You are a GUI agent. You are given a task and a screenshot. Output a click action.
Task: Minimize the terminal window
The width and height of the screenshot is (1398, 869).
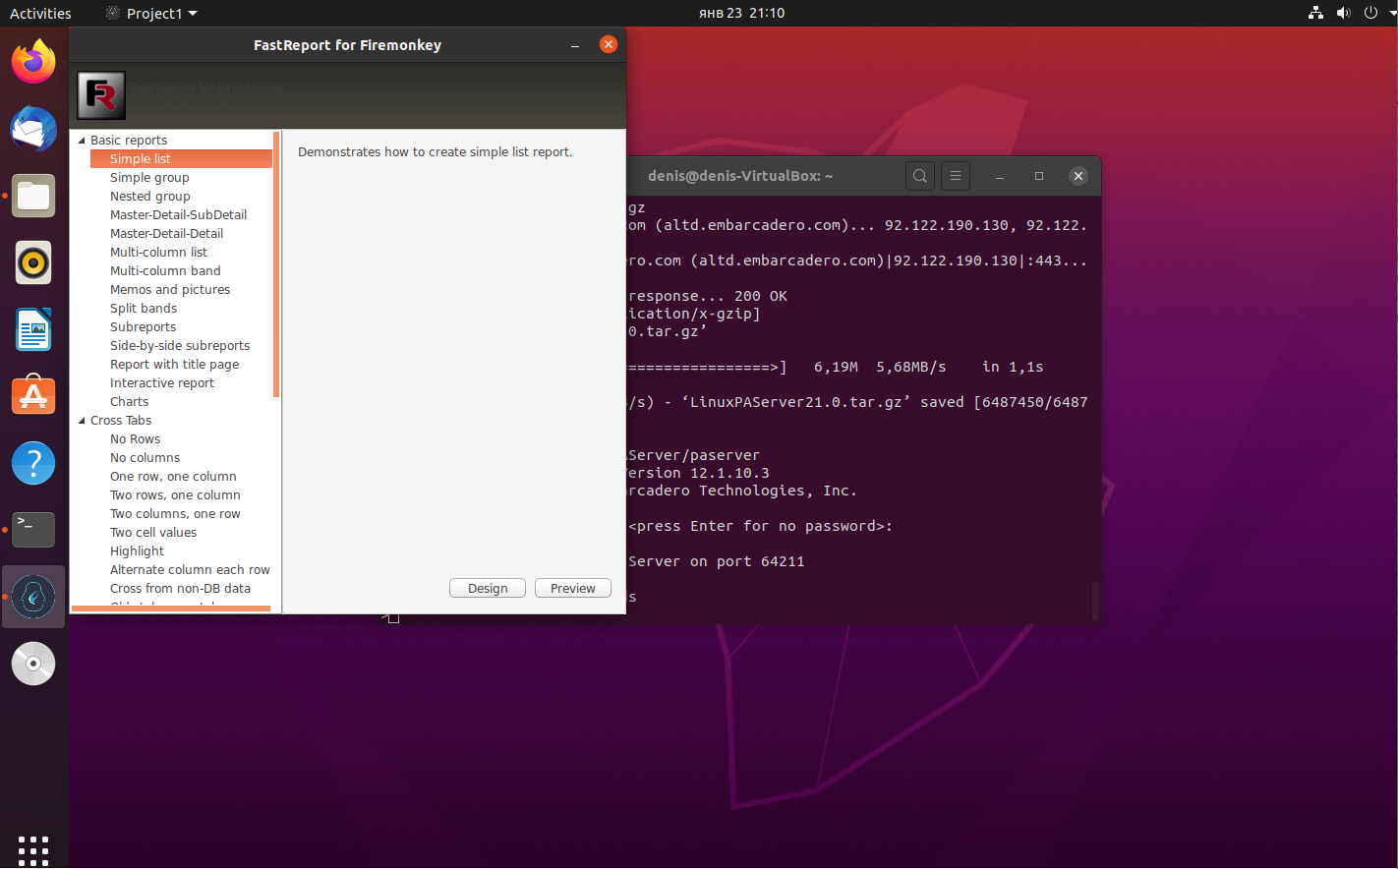tap(999, 176)
